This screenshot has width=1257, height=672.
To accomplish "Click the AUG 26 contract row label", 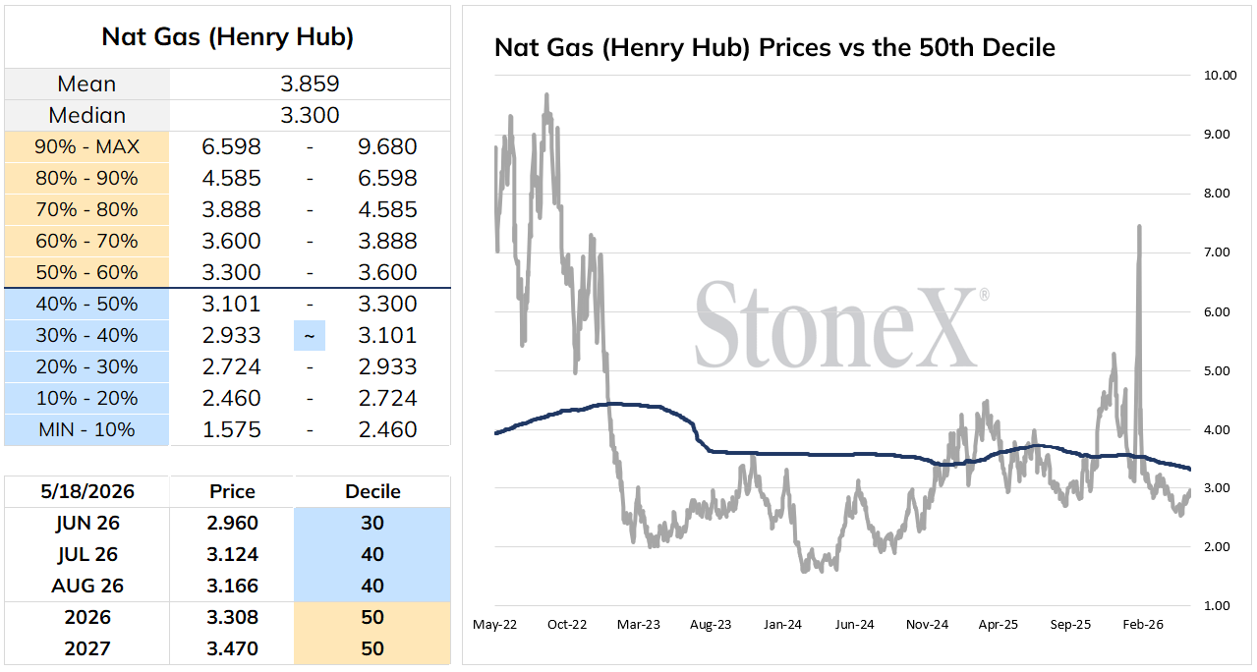I will 87,586.
